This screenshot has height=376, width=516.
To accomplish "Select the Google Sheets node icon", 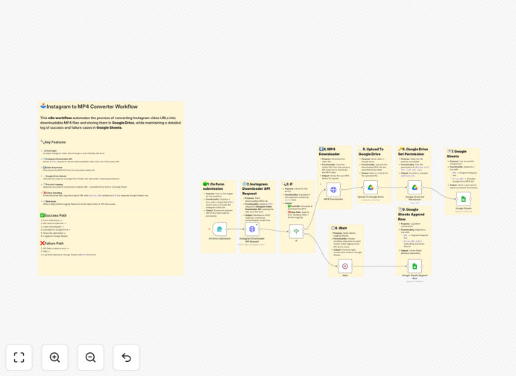I will click(x=463, y=199).
